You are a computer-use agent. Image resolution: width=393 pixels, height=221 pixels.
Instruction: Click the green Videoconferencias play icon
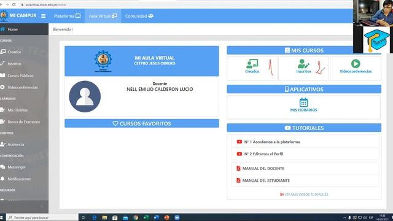pos(356,64)
